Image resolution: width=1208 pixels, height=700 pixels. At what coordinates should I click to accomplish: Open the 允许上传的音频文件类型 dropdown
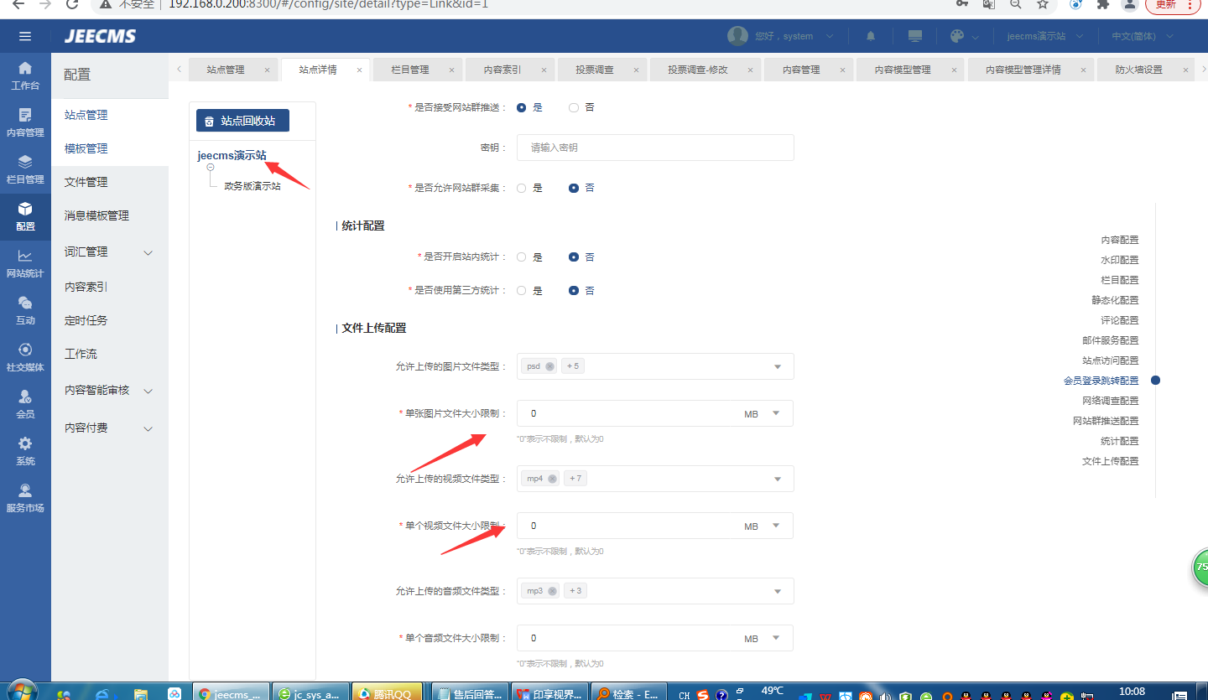click(x=655, y=591)
